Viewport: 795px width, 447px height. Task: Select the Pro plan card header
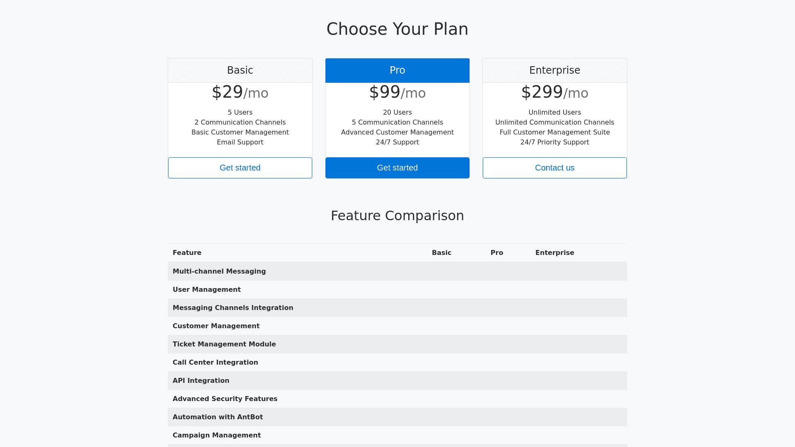(x=397, y=70)
